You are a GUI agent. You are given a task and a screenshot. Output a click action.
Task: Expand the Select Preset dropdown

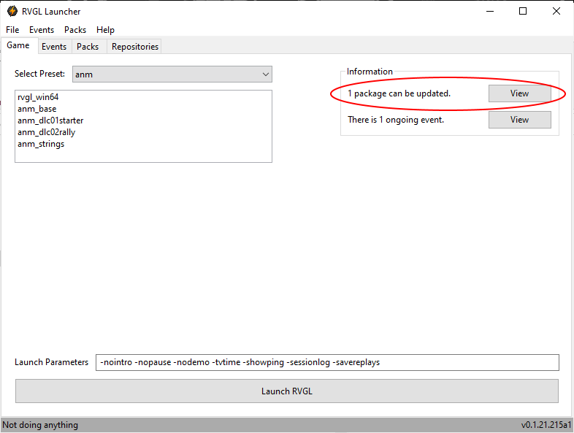click(x=172, y=74)
